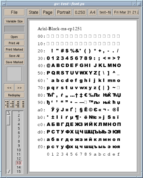The width and height of the screenshot is (143, 178).
Task: Click the page list scrollbar thumb
Action: [x=8, y=120]
